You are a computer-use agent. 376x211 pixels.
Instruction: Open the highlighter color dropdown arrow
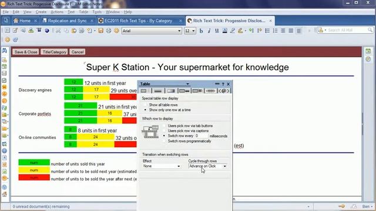tap(246, 31)
